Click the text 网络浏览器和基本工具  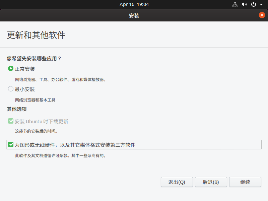[35, 100]
